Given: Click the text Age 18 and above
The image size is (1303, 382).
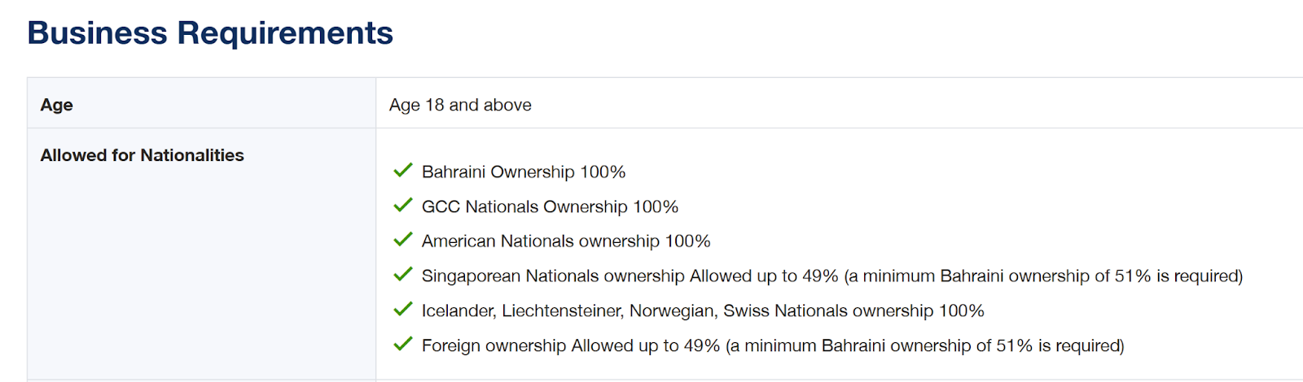Looking at the screenshot, I should [x=460, y=105].
